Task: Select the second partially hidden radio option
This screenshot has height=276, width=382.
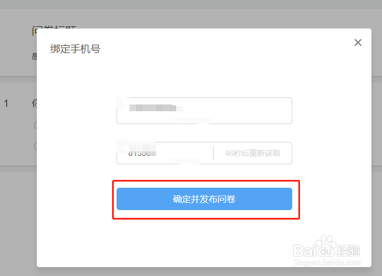Action: [36, 146]
